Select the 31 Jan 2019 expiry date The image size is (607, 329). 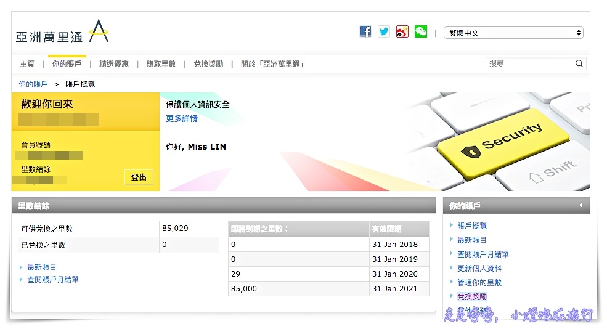395,259
